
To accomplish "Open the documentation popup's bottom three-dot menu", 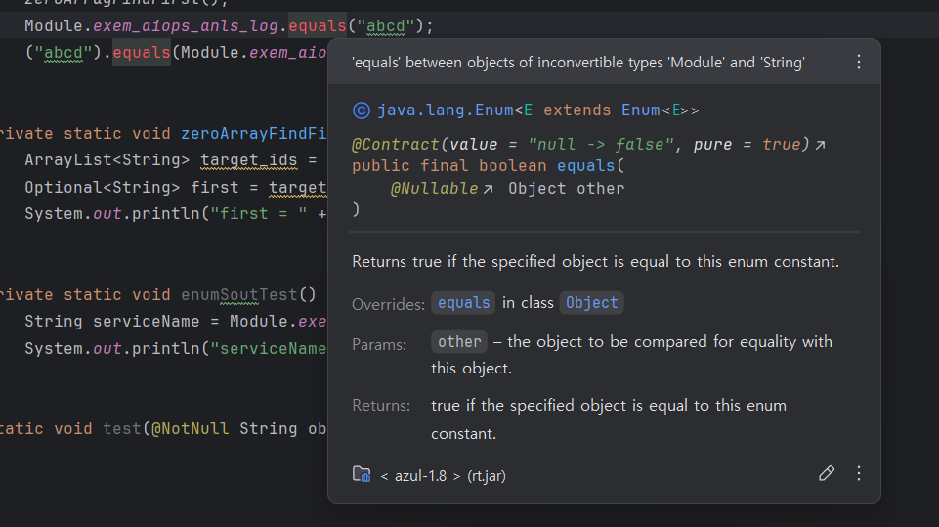I will coord(859,473).
